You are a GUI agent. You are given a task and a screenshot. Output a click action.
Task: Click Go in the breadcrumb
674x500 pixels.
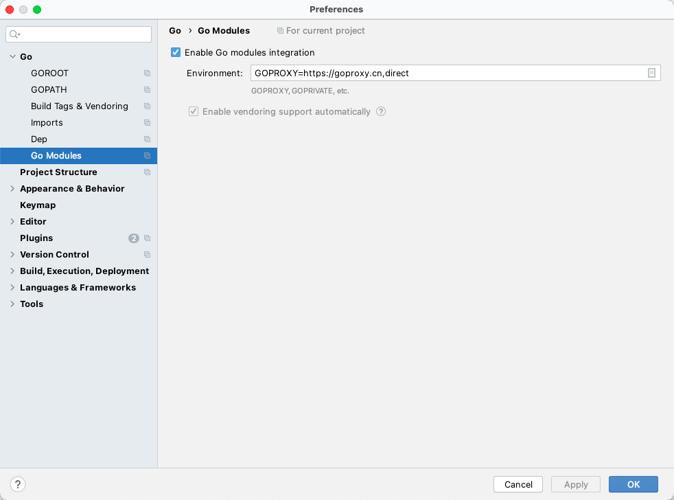pos(175,30)
